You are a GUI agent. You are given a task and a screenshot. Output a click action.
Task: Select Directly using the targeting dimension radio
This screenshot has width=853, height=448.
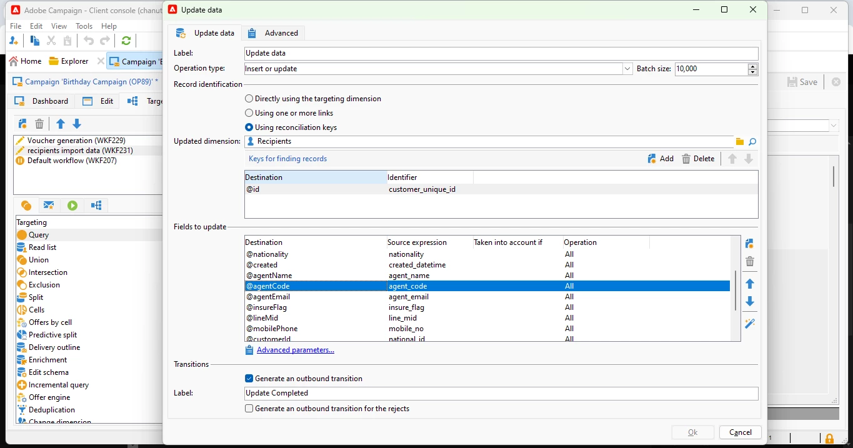pyautogui.click(x=249, y=99)
